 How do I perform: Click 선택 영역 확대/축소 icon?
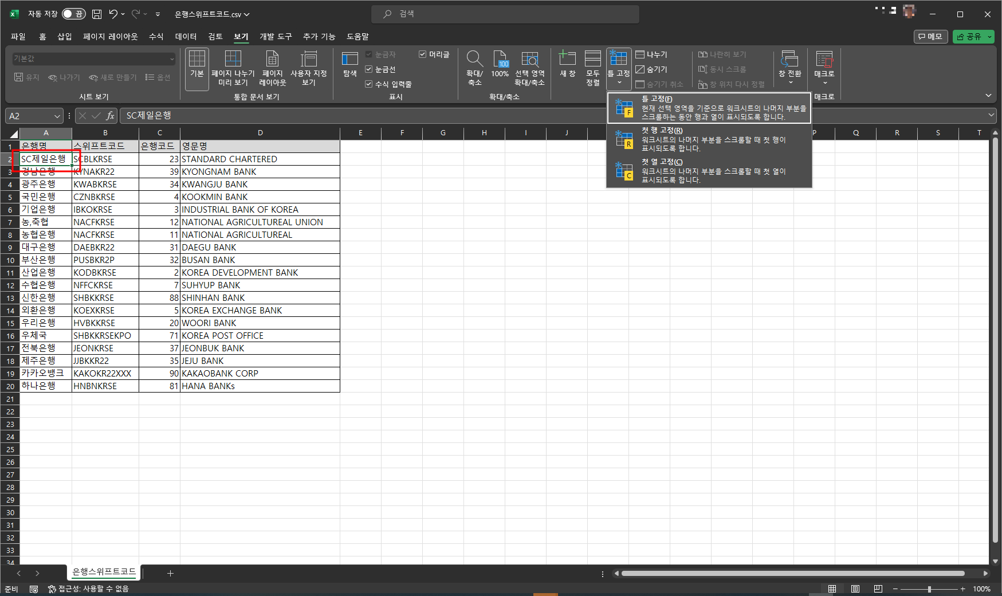click(x=529, y=69)
